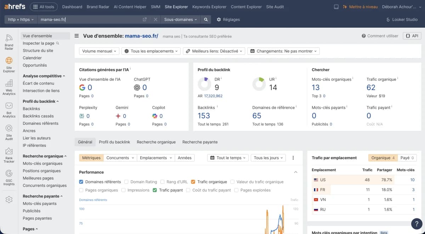Disable the Trafic organique checkbox

[x=193, y=182]
